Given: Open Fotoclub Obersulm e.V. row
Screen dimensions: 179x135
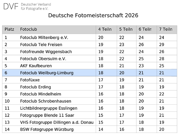Looking at the screenshot, I should tap(89, 59).
